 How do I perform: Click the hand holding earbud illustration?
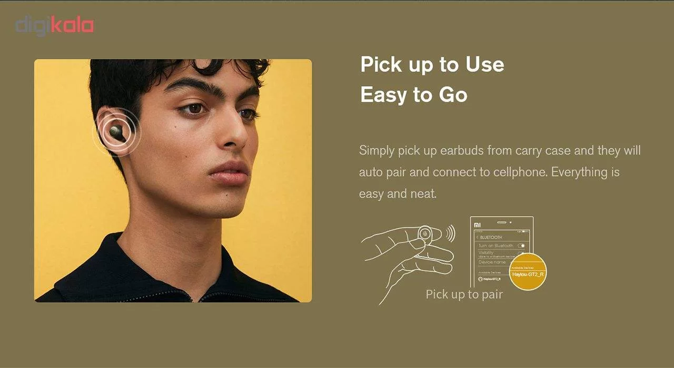[x=407, y=262]
